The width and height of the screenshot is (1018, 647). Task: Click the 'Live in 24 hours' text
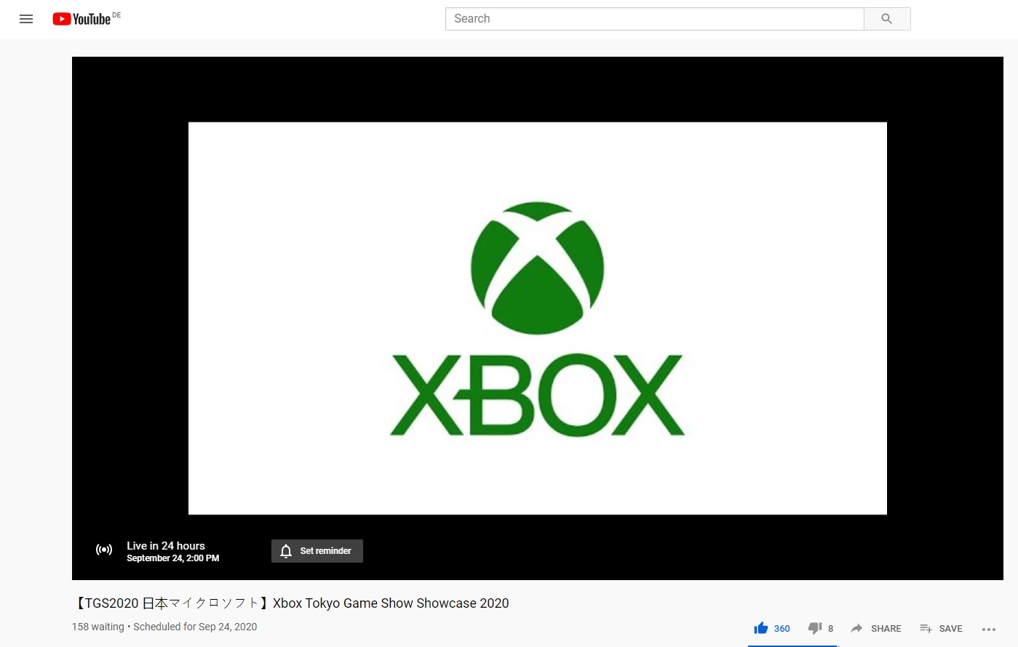166,546
